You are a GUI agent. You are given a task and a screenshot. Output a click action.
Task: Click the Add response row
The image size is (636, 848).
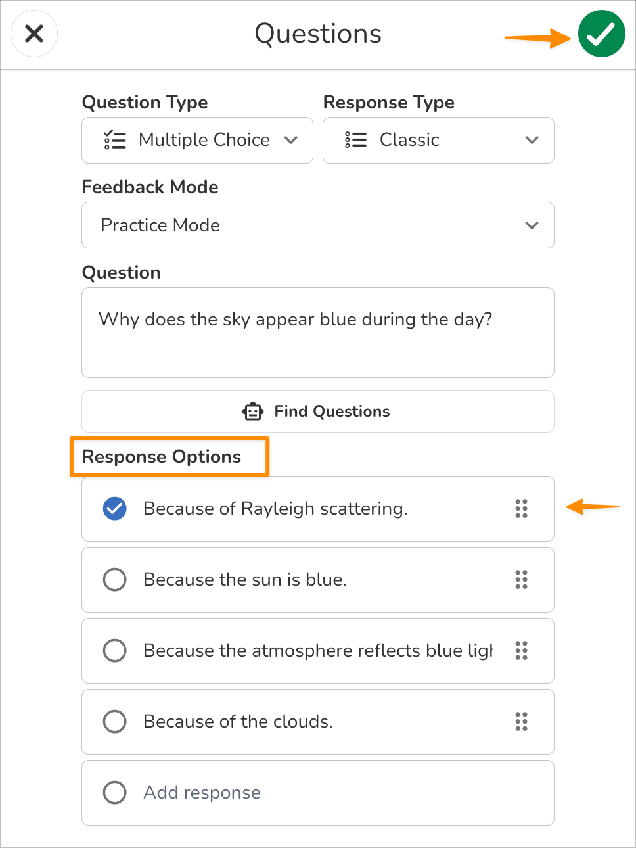pos(317,792)
